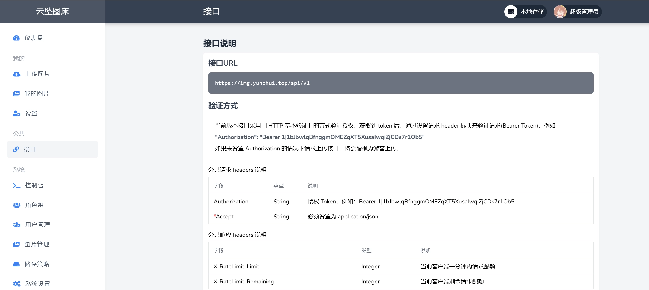Click the role groups people icon
This screenshot has height=290, width=649.
[x=17, y=205]
